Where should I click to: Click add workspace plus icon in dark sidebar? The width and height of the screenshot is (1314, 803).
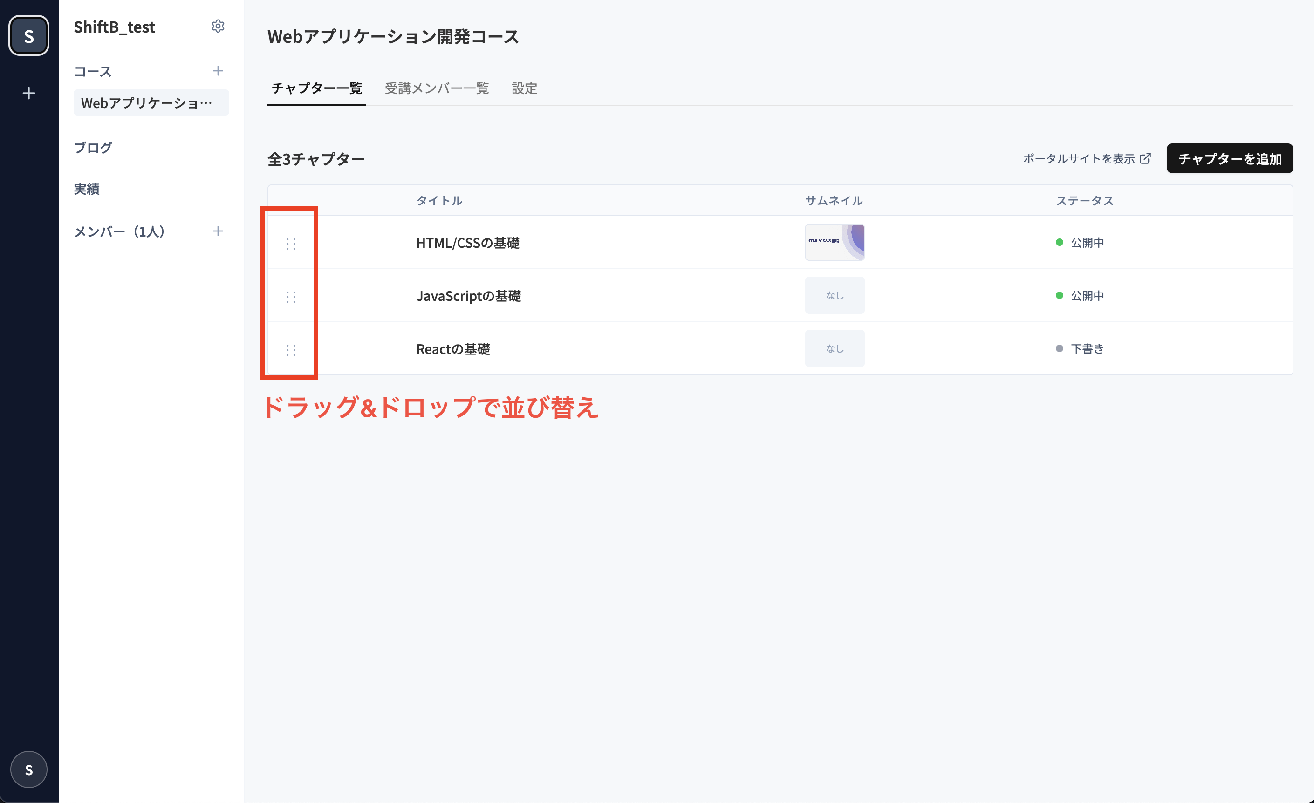pyautogui.click(x=29, y=93)
